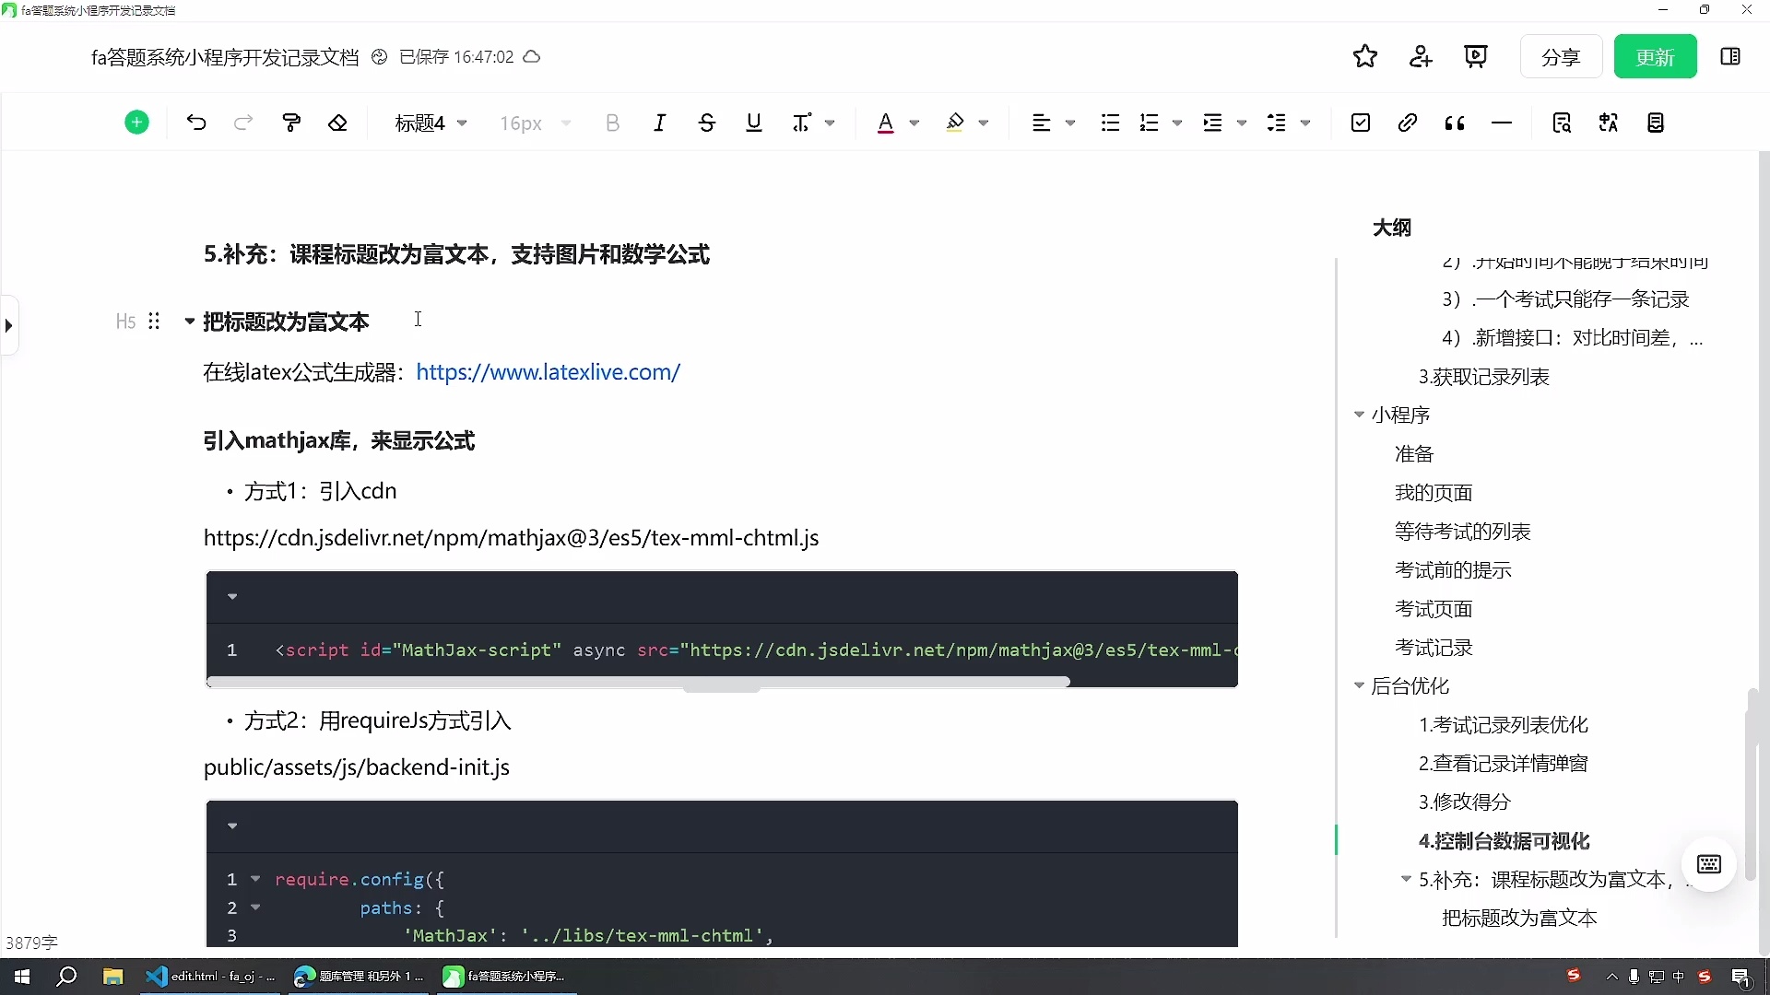Add a collaborator to the document

click(x=1421, y=57)
